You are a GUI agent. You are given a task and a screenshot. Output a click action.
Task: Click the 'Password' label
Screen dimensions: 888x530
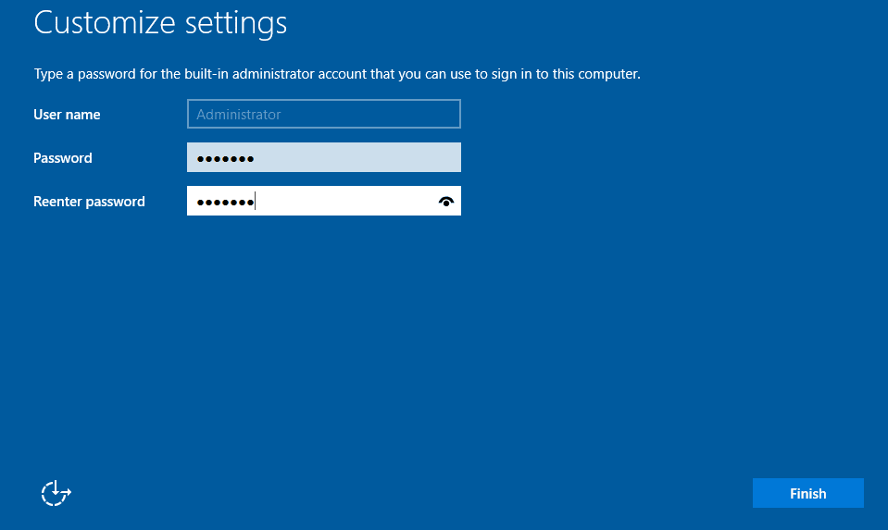(x=62, y=158)
